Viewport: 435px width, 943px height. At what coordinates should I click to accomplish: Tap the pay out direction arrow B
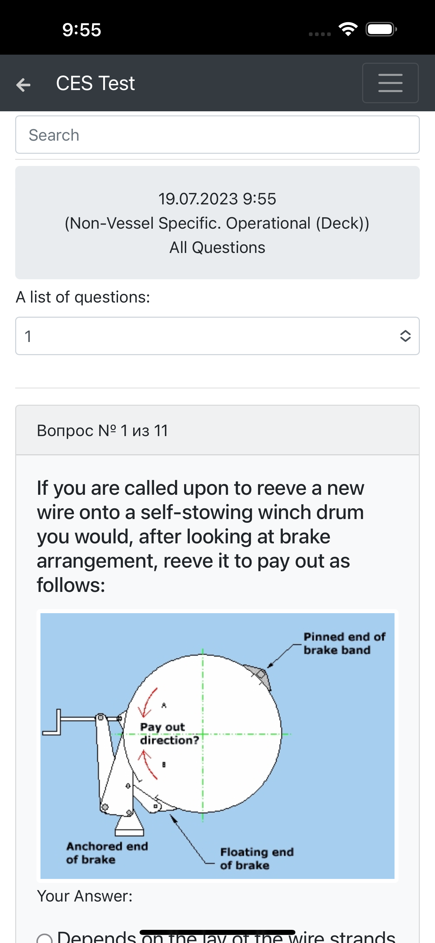pos(148,764)
